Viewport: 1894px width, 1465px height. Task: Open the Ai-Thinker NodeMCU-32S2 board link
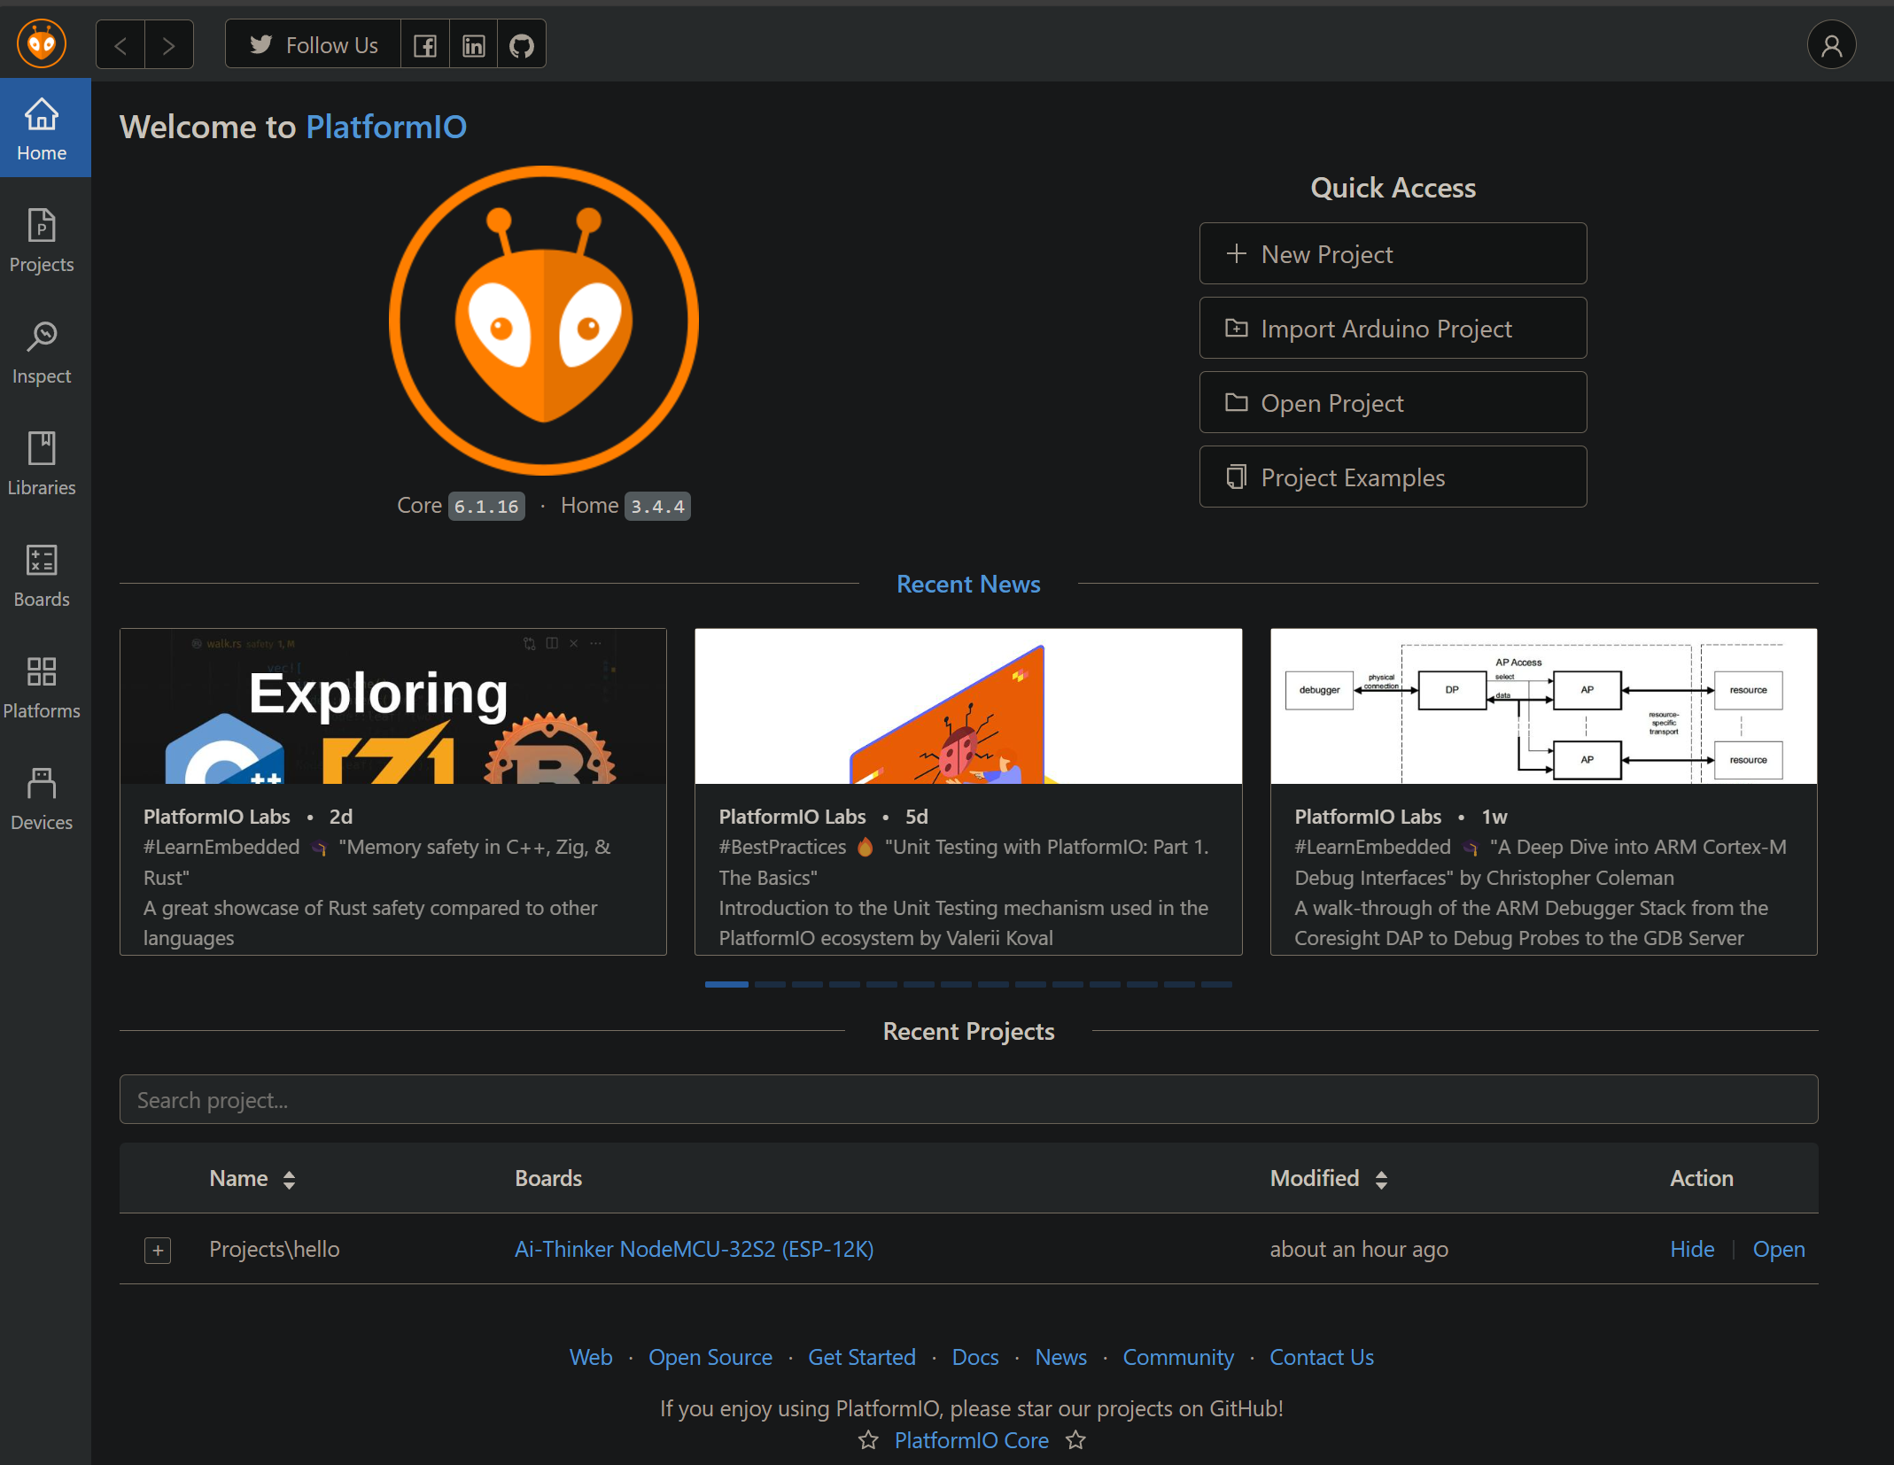point(694,1249)
